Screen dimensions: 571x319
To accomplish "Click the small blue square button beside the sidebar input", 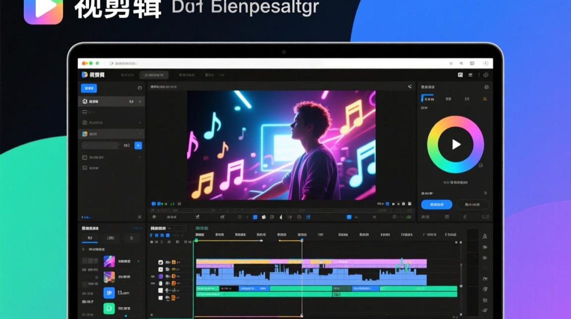I will [138, 145].
